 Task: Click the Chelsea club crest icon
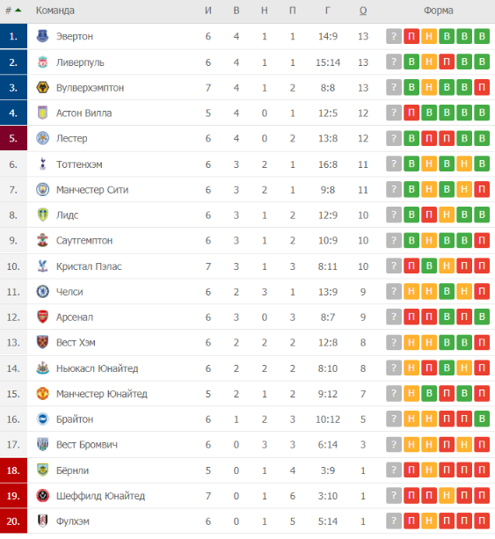(x=42, y=292)
